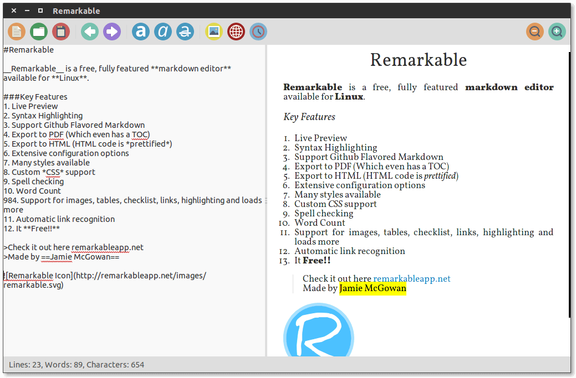Apply strikethrough formatting

[185, 32]
